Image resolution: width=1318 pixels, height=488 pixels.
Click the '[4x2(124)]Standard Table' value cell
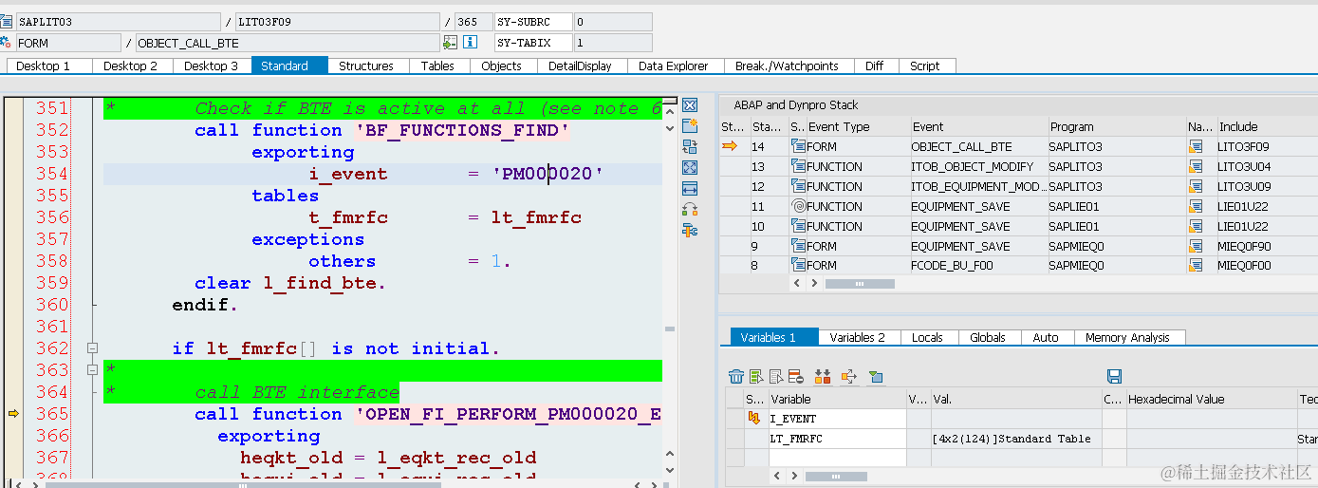pos(1015,439)
